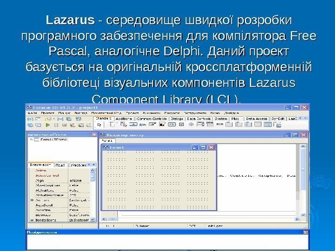The image size is (335, 251).
Task: Pick the TEdit component icon
Action: (x=153, y=124)
